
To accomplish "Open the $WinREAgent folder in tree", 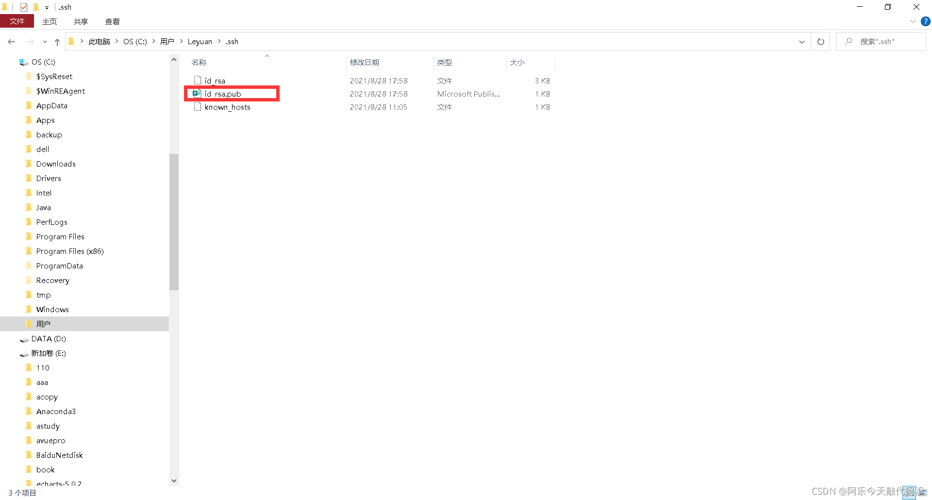I will click(x=61, y=91).
